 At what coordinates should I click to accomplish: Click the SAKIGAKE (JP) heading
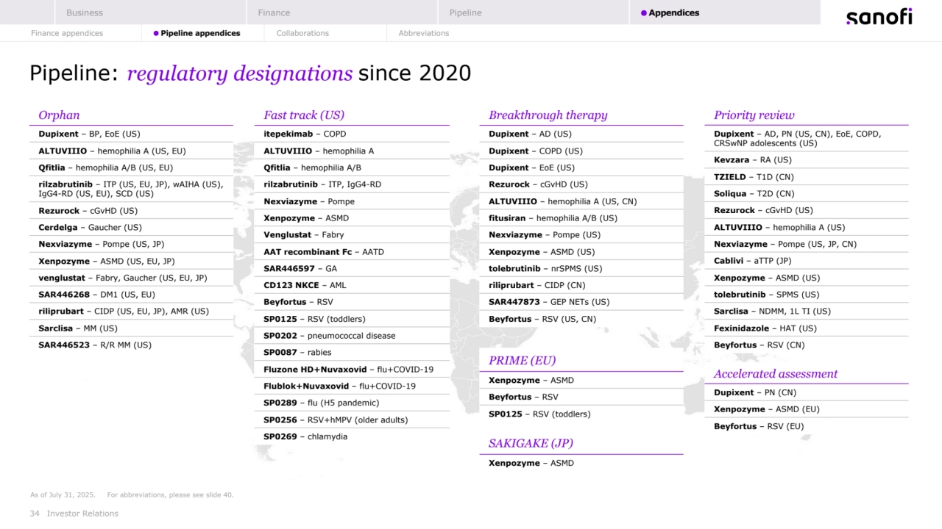(x=531, y=444)
